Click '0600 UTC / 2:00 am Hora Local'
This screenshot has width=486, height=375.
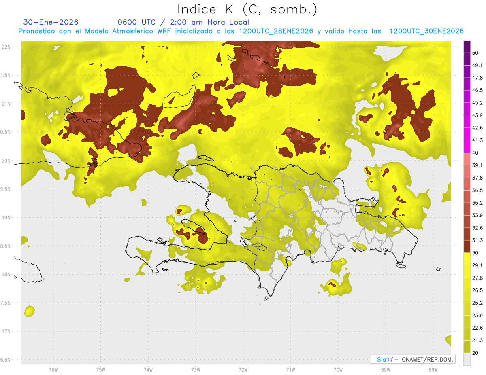pyautogui.click(x=183, y=22)
